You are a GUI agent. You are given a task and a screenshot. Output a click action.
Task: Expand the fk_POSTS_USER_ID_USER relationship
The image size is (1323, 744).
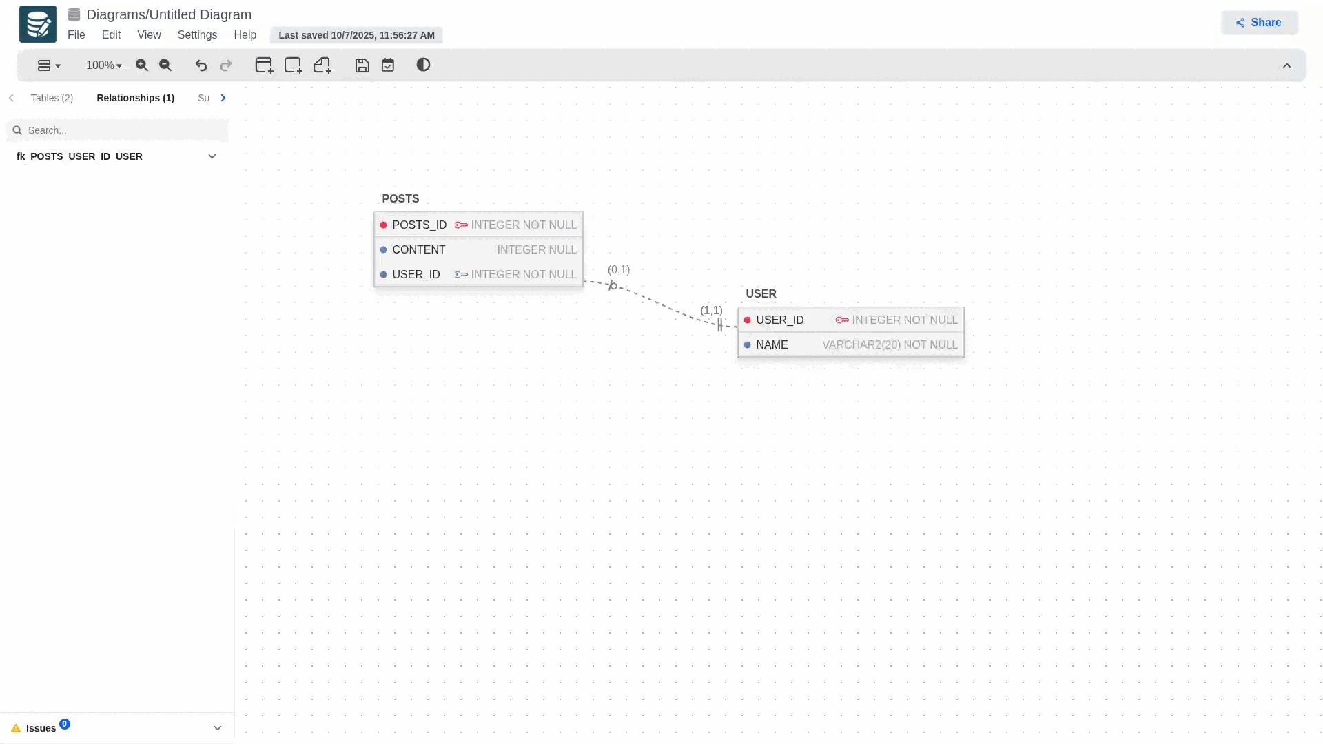pos(212,156)
